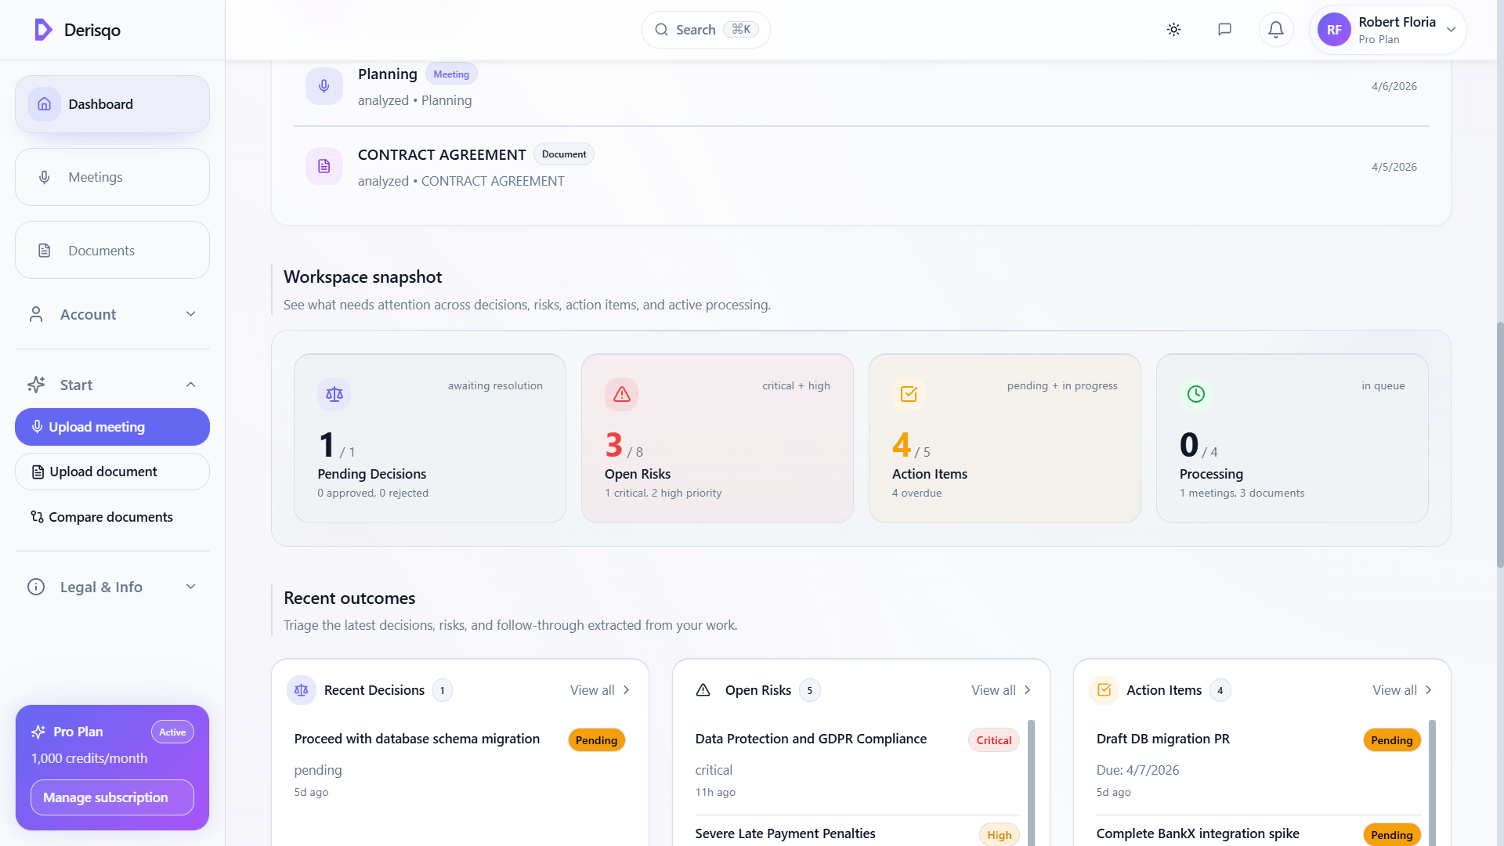Click the Legal & Info icon
1504x846 pixels.
point(36,587)
